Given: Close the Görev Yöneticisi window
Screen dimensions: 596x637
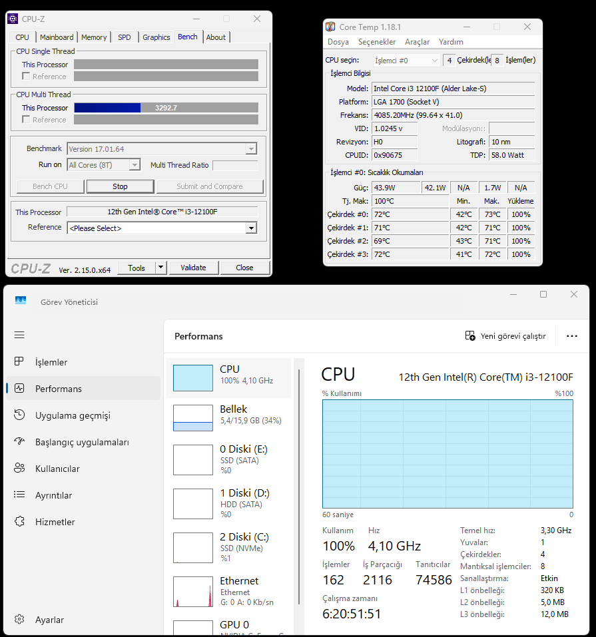Looking at the screenshot, I should click(573, 294).
